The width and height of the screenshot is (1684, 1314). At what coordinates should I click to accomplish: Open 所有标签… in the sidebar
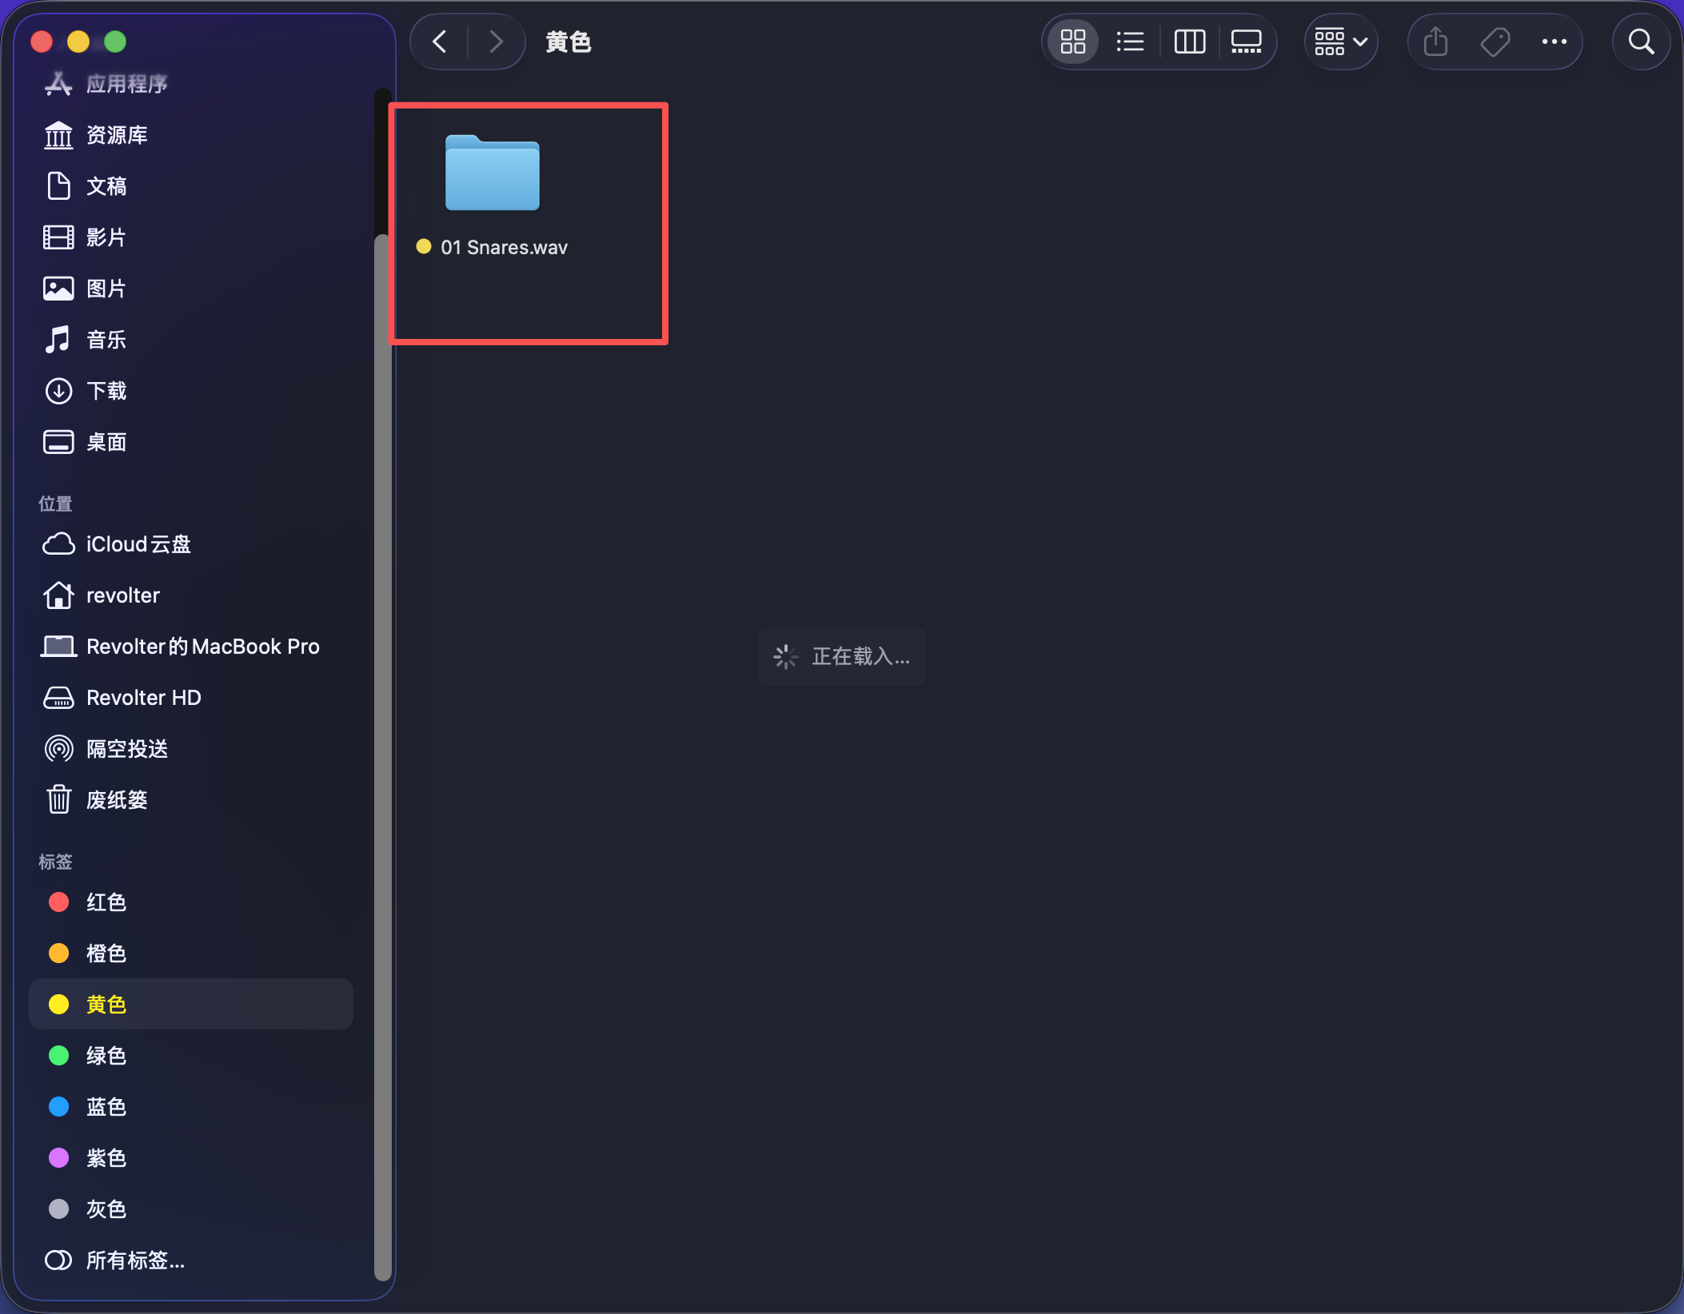click(134, 1260)
